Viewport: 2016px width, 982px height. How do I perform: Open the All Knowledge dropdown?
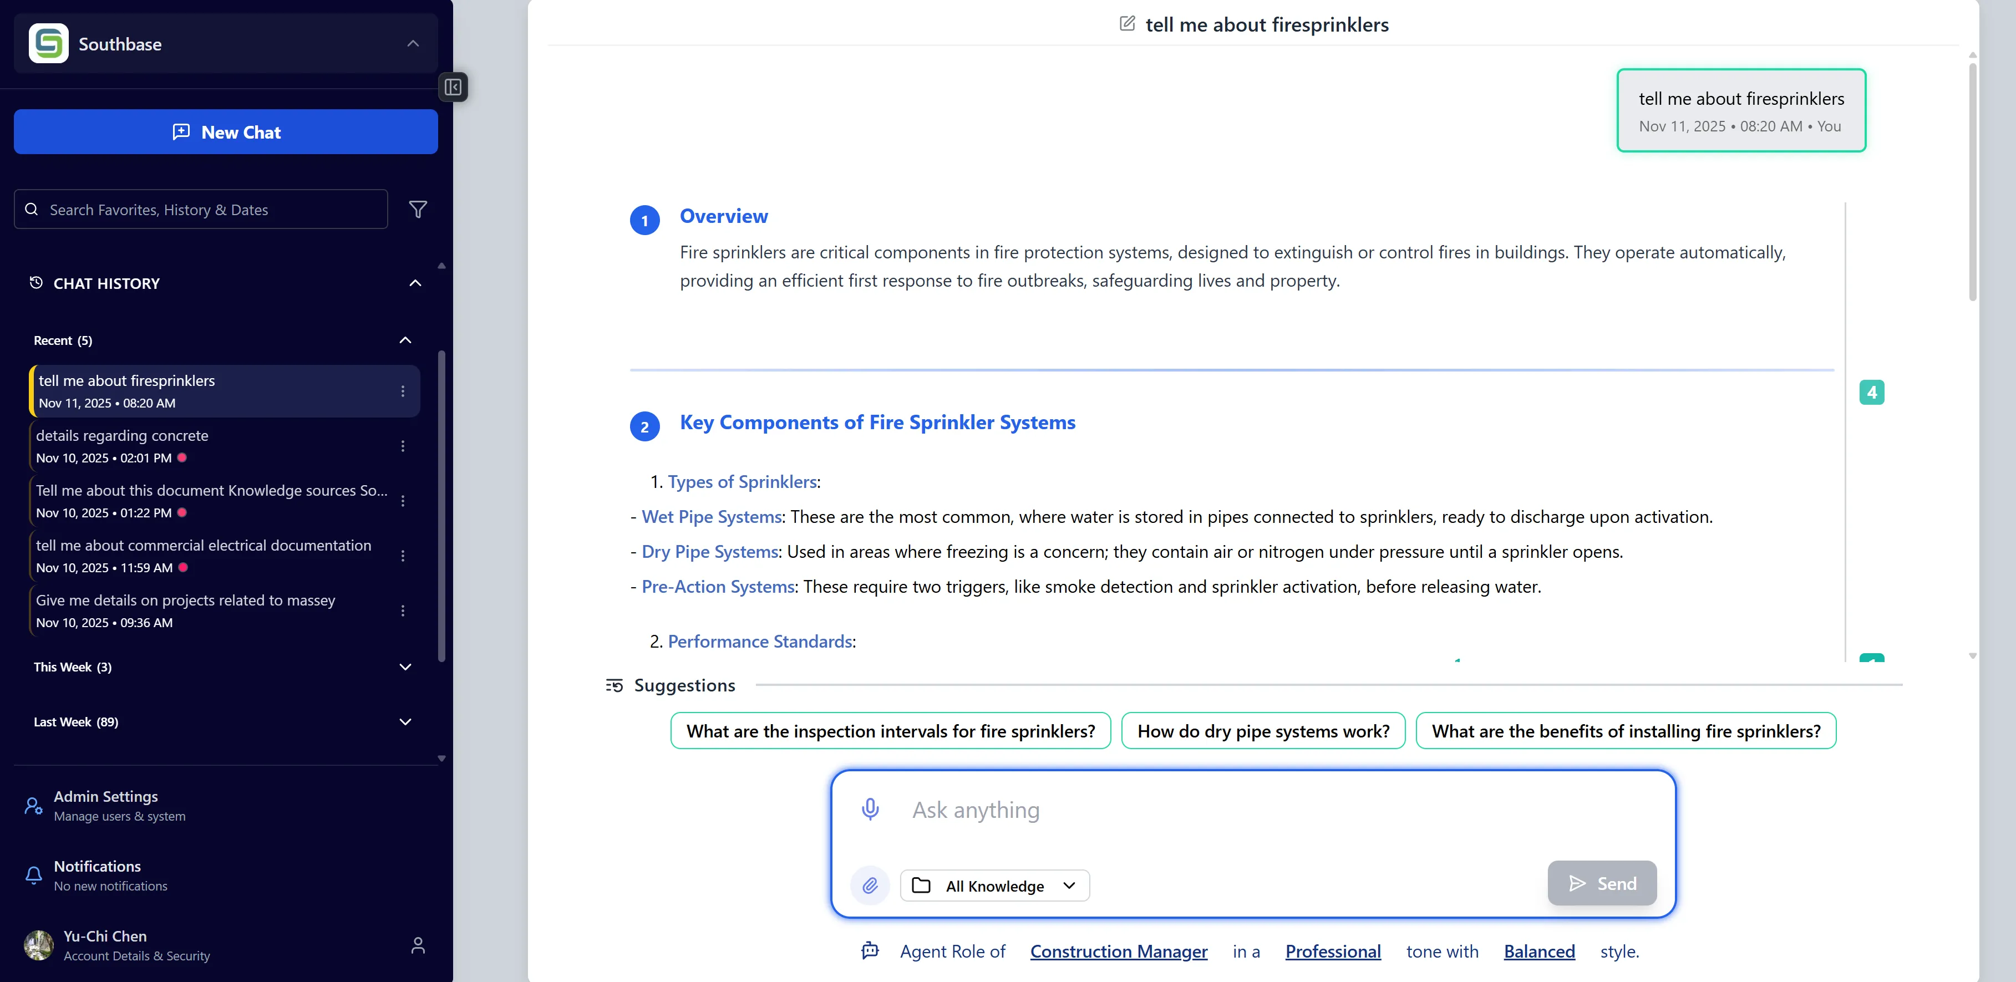click(x=994, y=885)
